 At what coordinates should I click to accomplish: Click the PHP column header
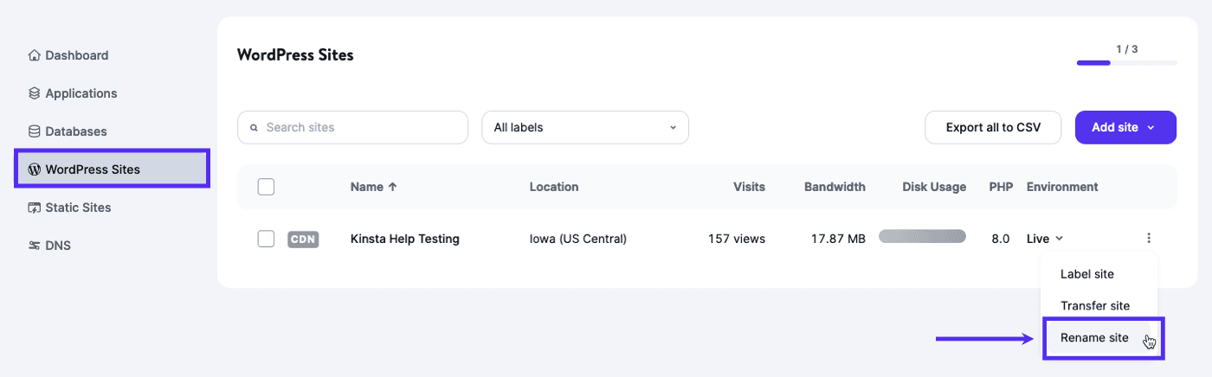(x=1001, y=187)
